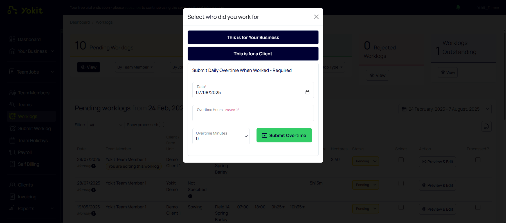This screenshot has height=223, width=506.
Task: Open the date range dropdown
Action: tap(445, 109)
